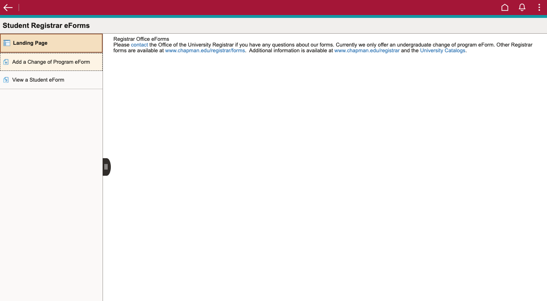Click the Landing Page item icon

pos(6,43)
